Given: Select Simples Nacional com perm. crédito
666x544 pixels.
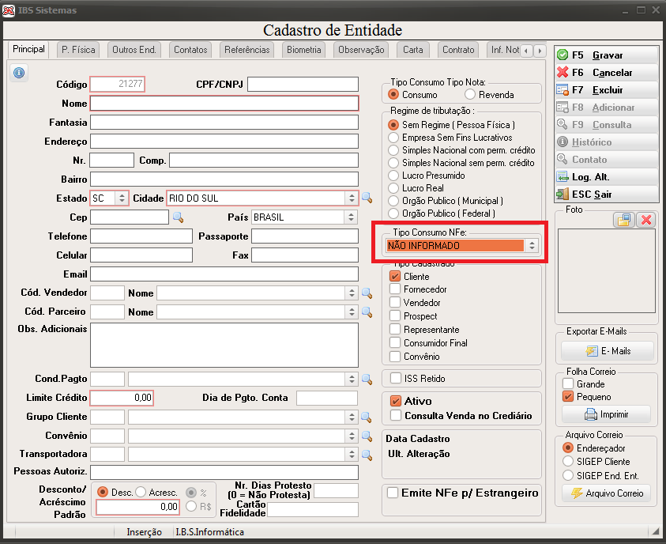Looking at the screenshot, I should coord(393,150).
